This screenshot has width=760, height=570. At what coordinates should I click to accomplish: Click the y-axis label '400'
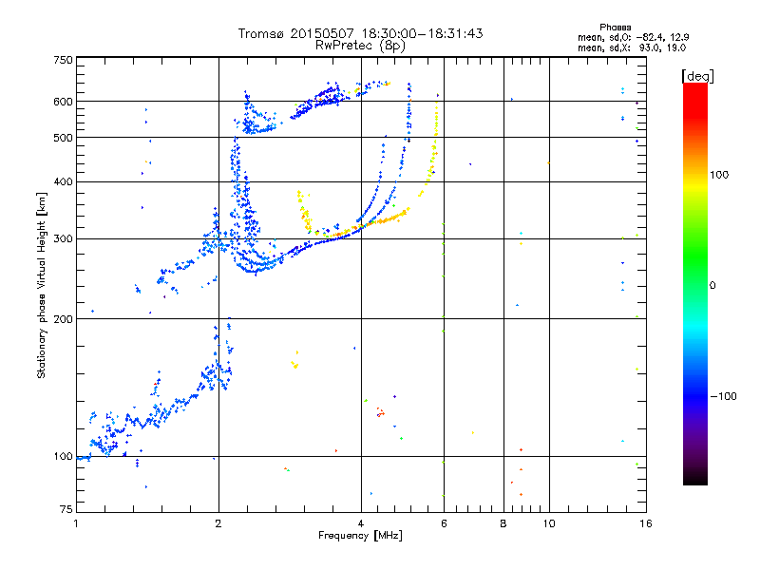[x=63, y=181]
